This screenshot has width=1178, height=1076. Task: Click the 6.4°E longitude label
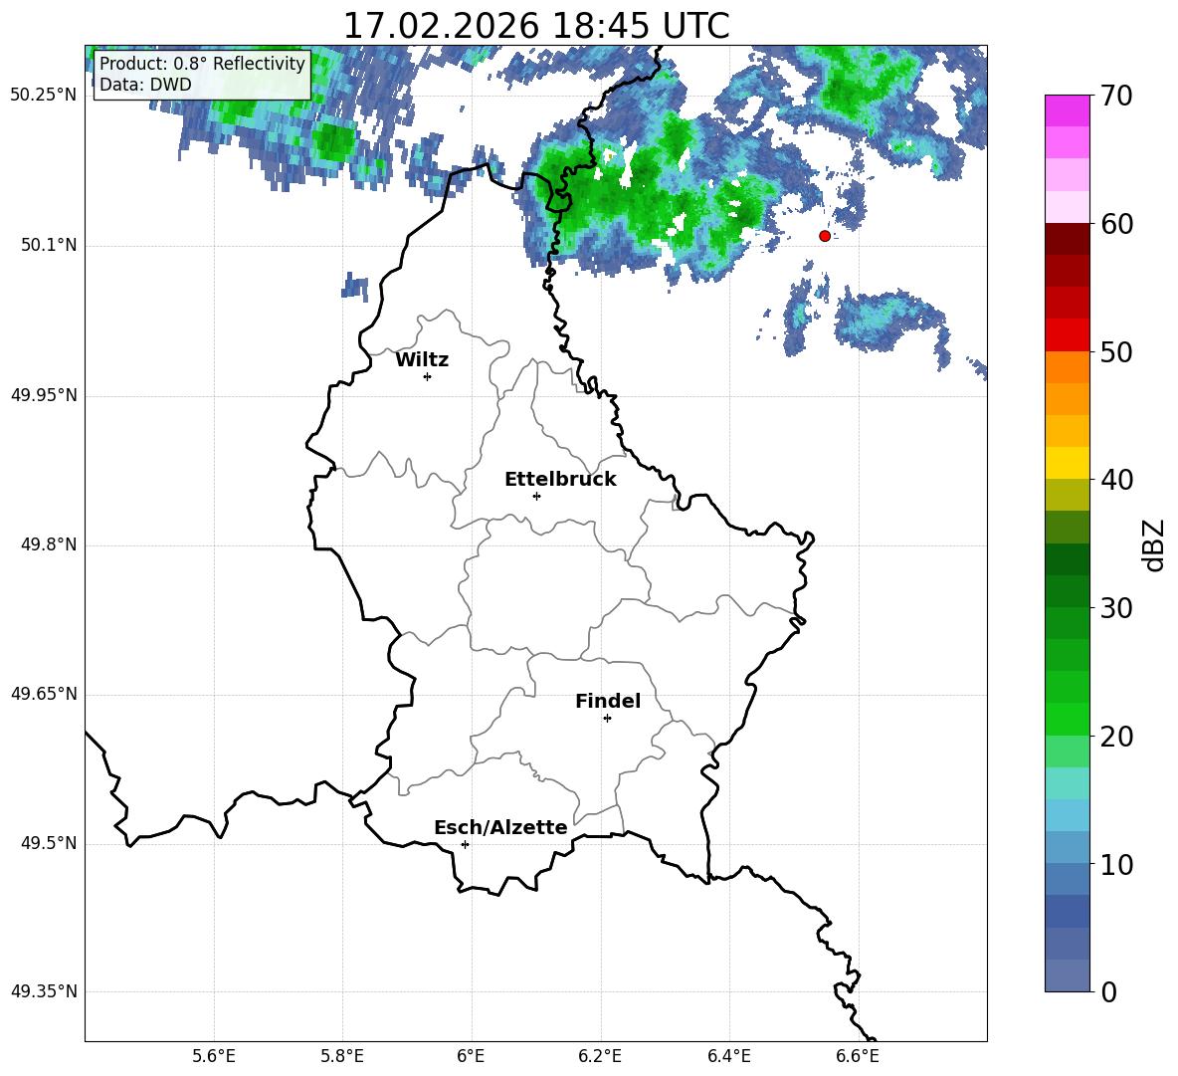(x=728, y=1056)
